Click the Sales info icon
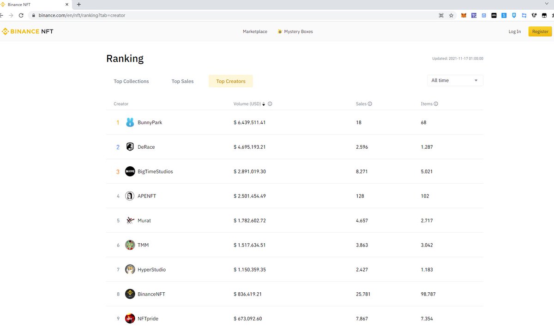The width and height of the screenshot is (554, 326). click(x=370, y=104)
